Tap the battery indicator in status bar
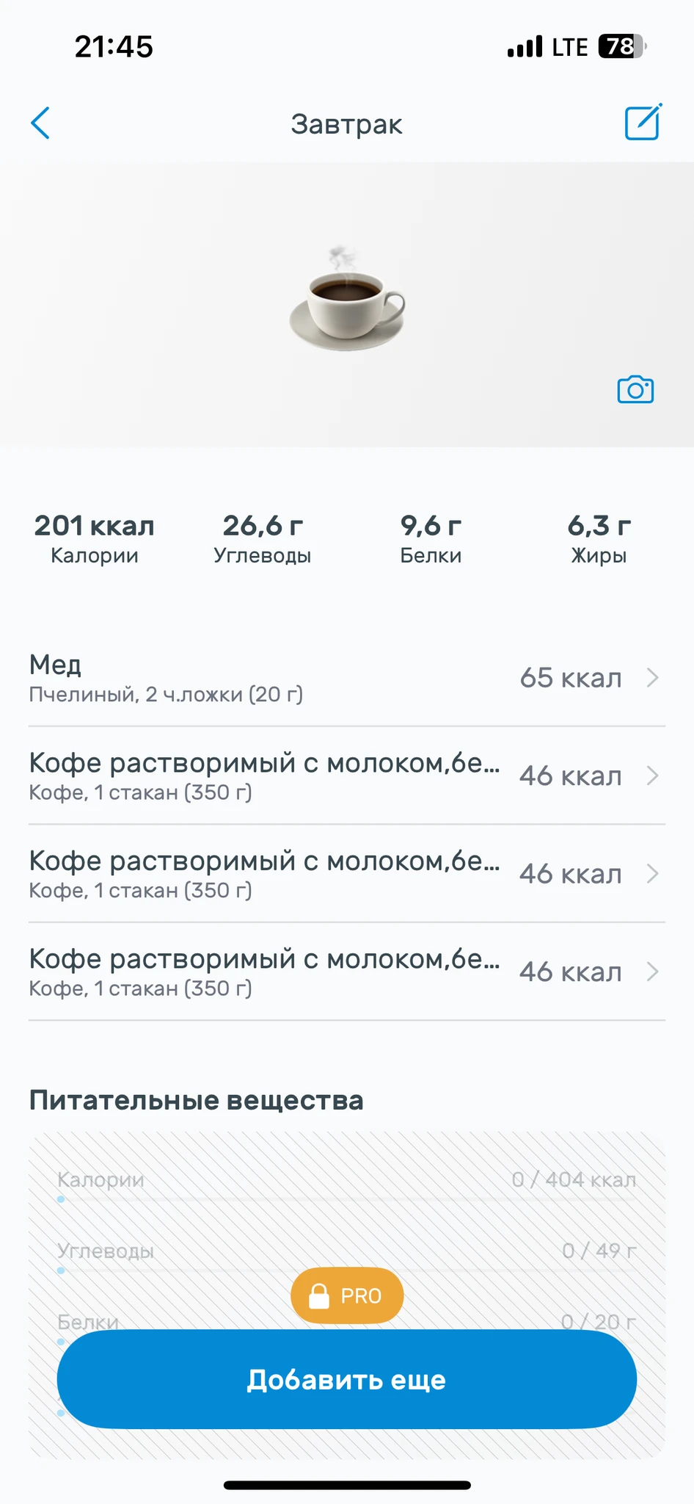Viewport: 694px width, 1504px height. [621, 47]
